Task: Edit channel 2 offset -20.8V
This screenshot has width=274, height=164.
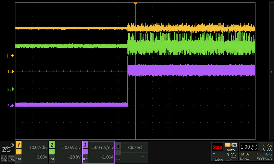Action: (x=74, y=157)
